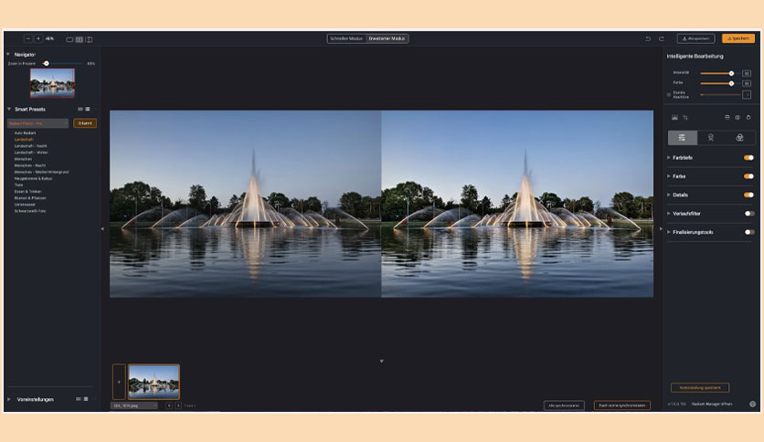764x442 pixels.
Task: Show Voreinstellungen as grid view
Action: coord(79,399)
